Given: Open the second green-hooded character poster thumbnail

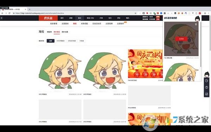Looking at the screenshot, I should pyautogui.click(x=105, y=70).
